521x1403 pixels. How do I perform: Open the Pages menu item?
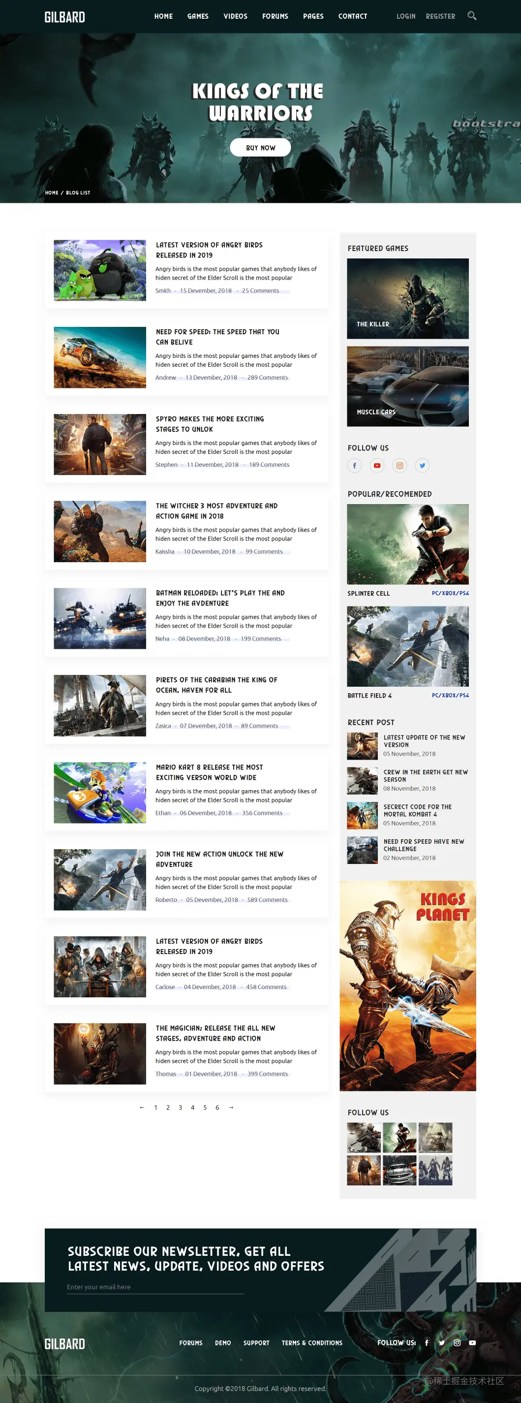313,16
